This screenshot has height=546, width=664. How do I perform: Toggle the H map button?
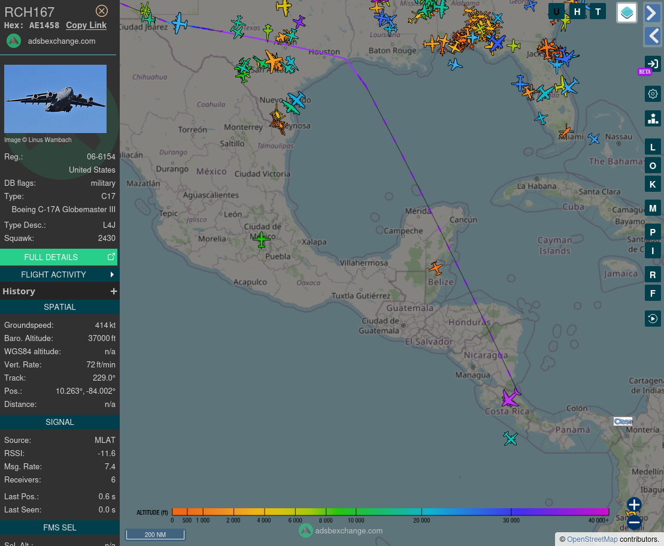click(577, 12)
